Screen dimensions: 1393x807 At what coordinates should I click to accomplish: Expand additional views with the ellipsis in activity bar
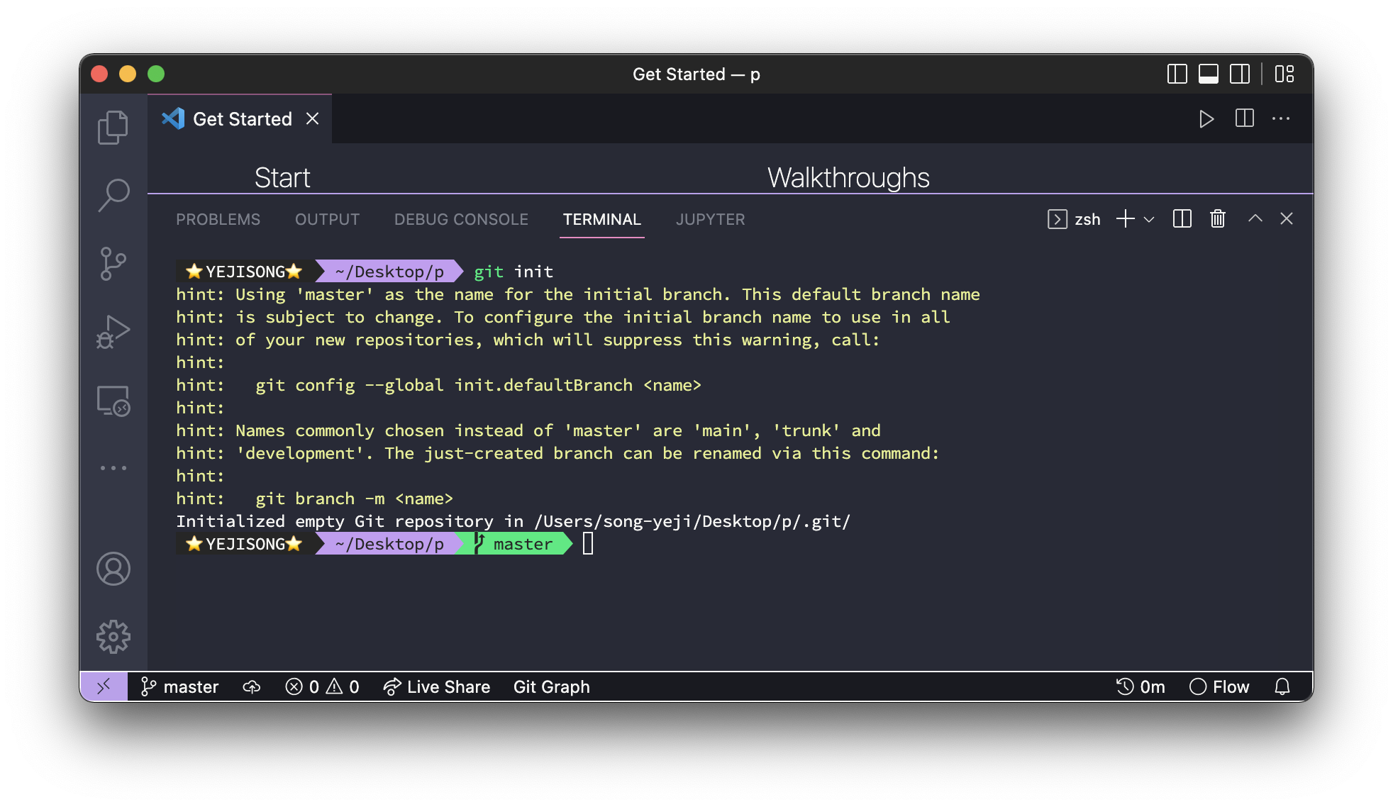[x=113, y=468]
